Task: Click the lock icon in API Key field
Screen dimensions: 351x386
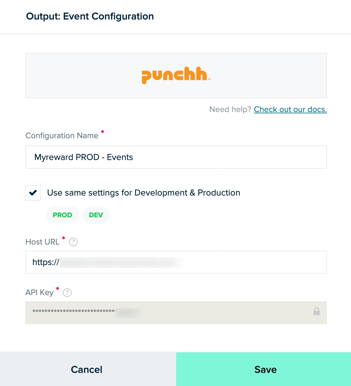Action: (x=316, y=311)
